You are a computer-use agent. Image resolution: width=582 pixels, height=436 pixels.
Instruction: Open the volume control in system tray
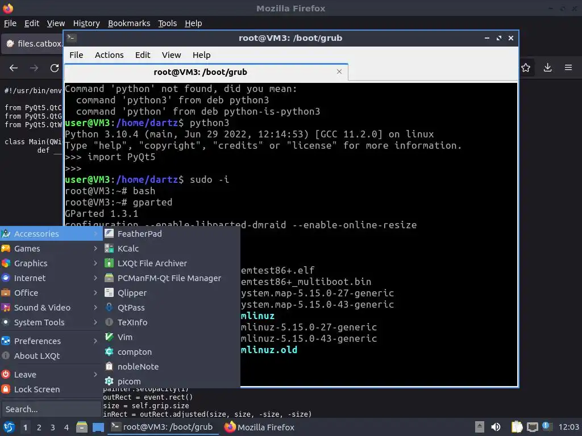496,427
